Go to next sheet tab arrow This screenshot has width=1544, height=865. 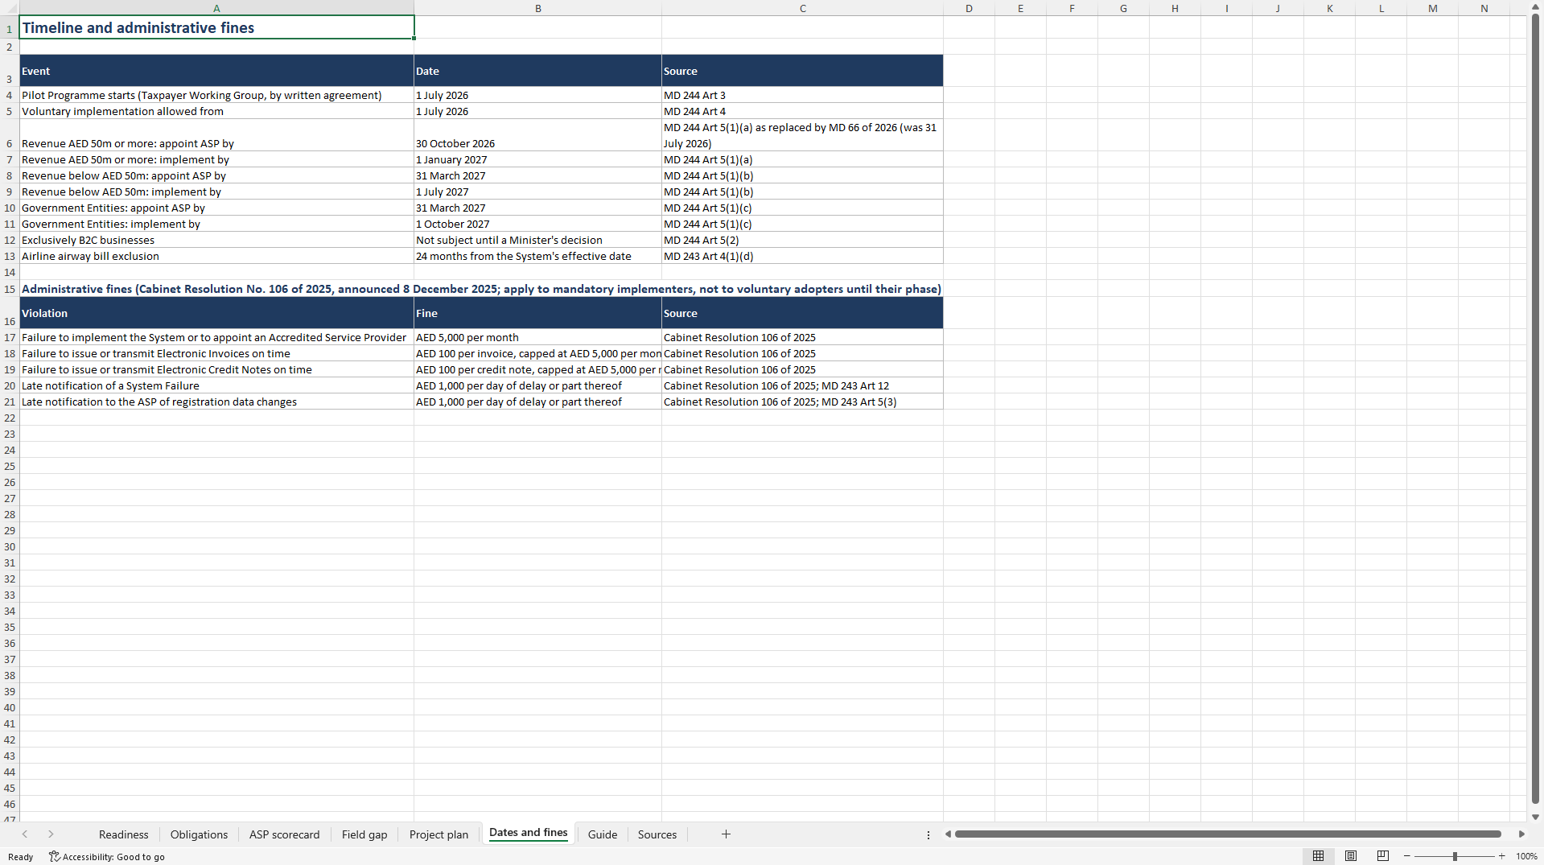pos(51,834)
